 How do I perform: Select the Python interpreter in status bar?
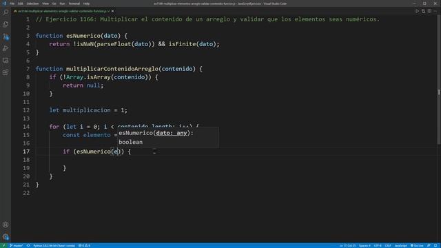tap(54, 245)
